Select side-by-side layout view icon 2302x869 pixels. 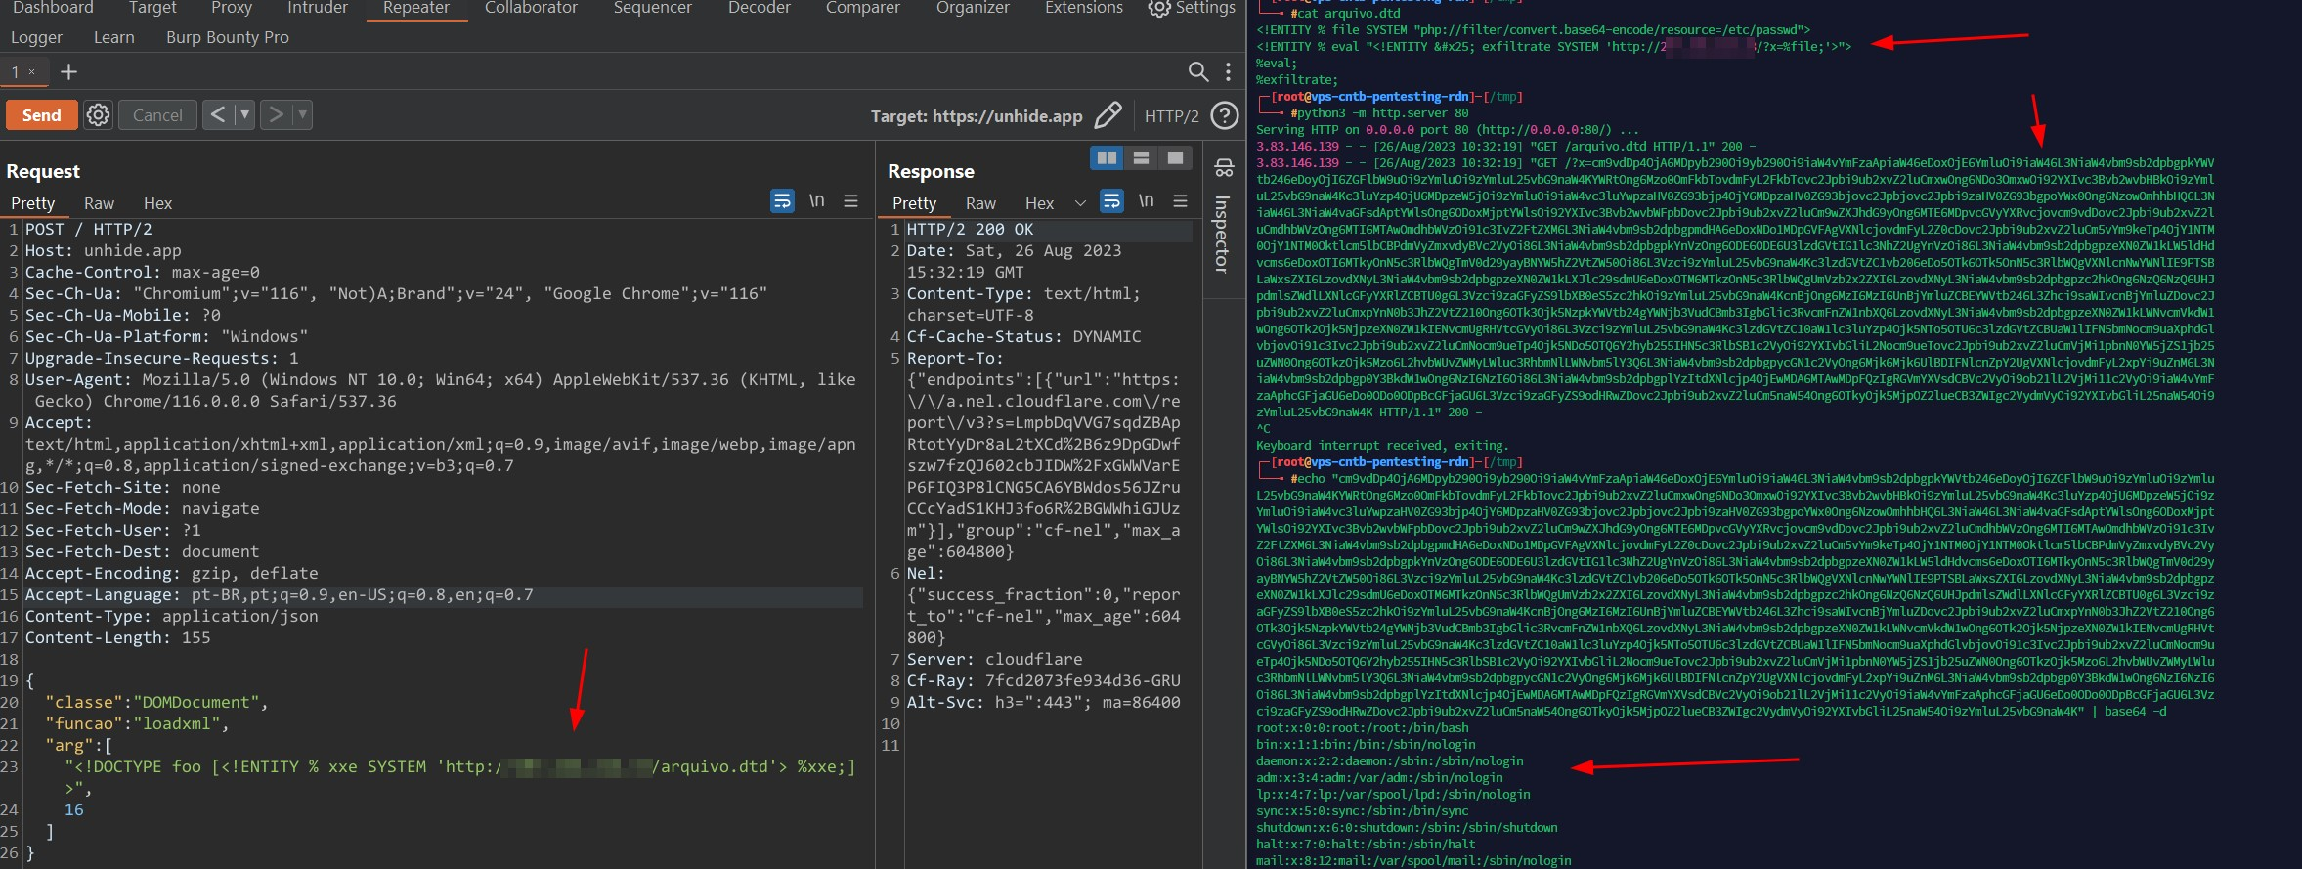pyautogui.click(x=1107, y=157)
